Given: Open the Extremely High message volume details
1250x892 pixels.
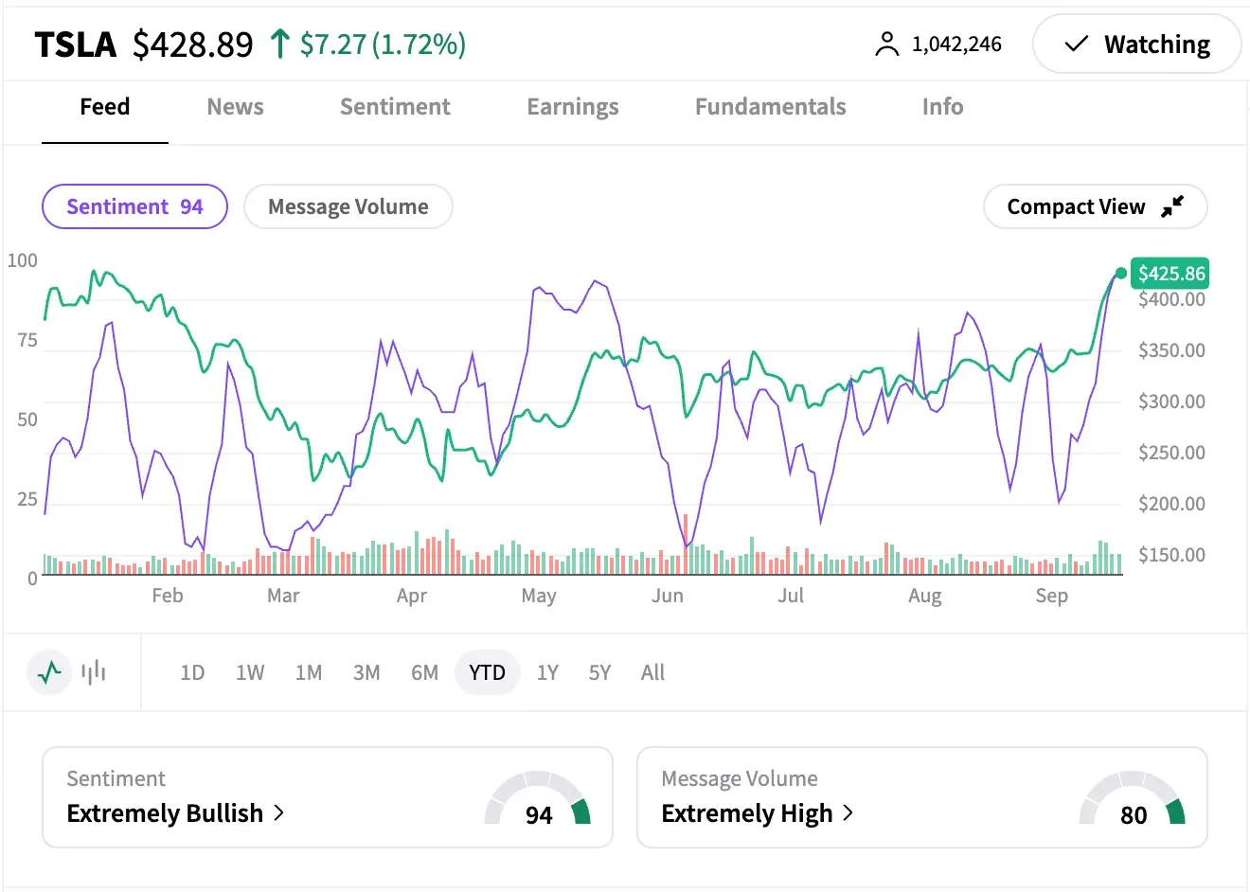Looking at the screenshot, I should point(922,797).
